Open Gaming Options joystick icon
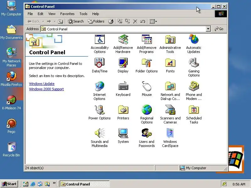This screenshot has height=188, width=251. (x=194, y=67)
